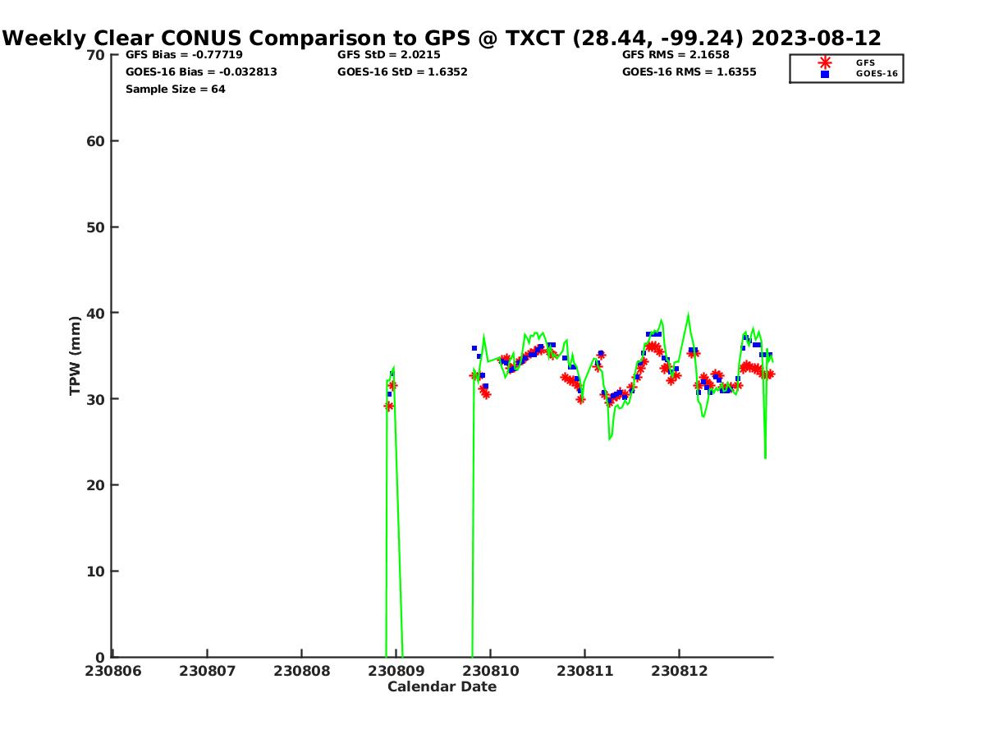
Task: Click the 230807 x-axis tick label
Action: (x=208, y=671)
